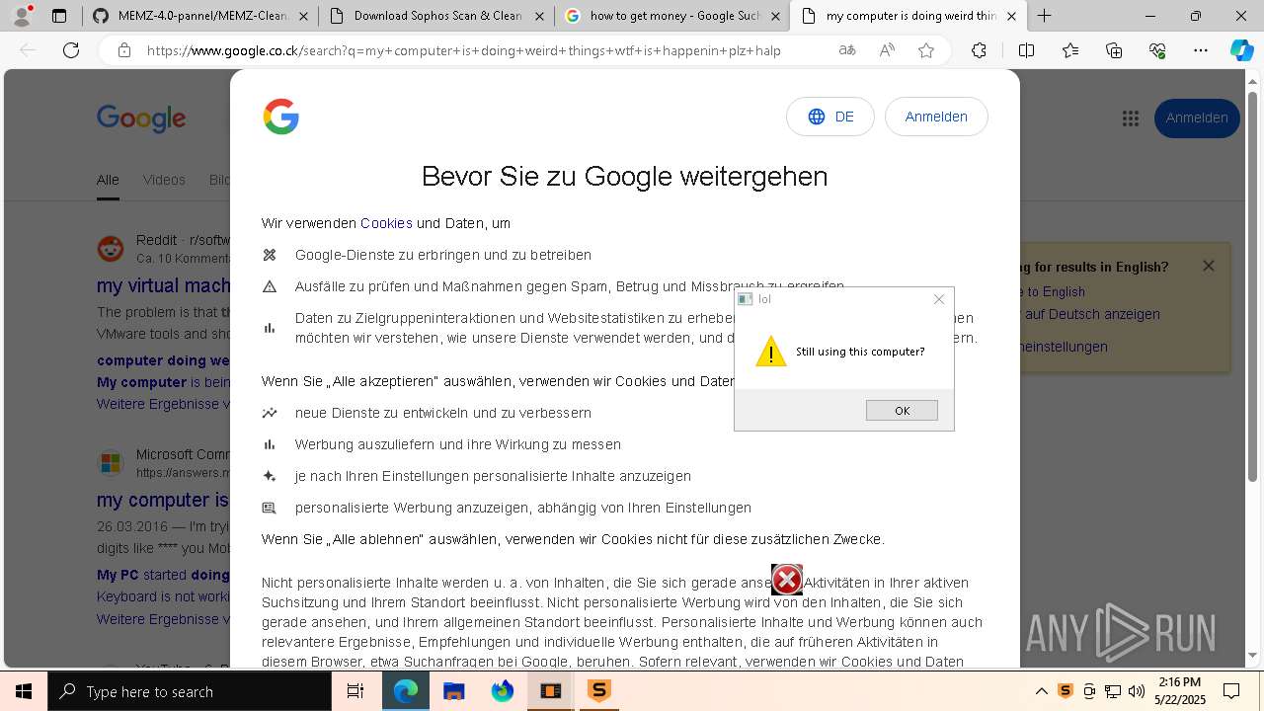The width and height of the screenshot is (1264, 711).
Task: Enable split screen view icon
Action: point(1026,50)
